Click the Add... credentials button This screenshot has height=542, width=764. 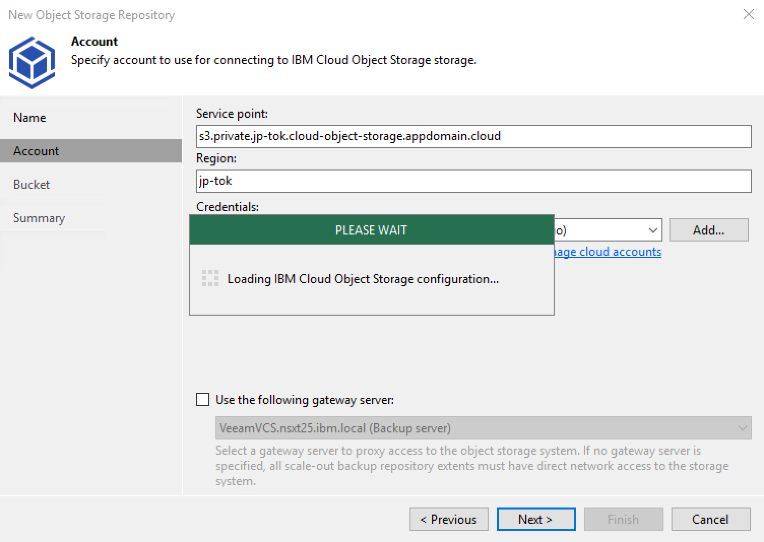click(708, 230)
